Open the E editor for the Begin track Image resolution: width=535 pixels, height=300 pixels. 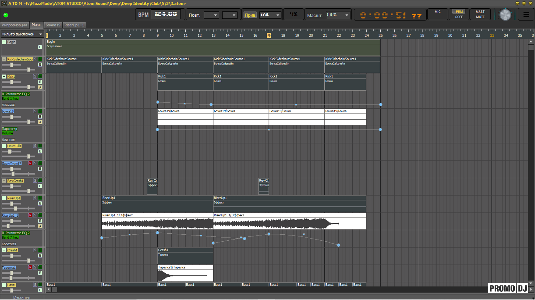click(40, 47)
